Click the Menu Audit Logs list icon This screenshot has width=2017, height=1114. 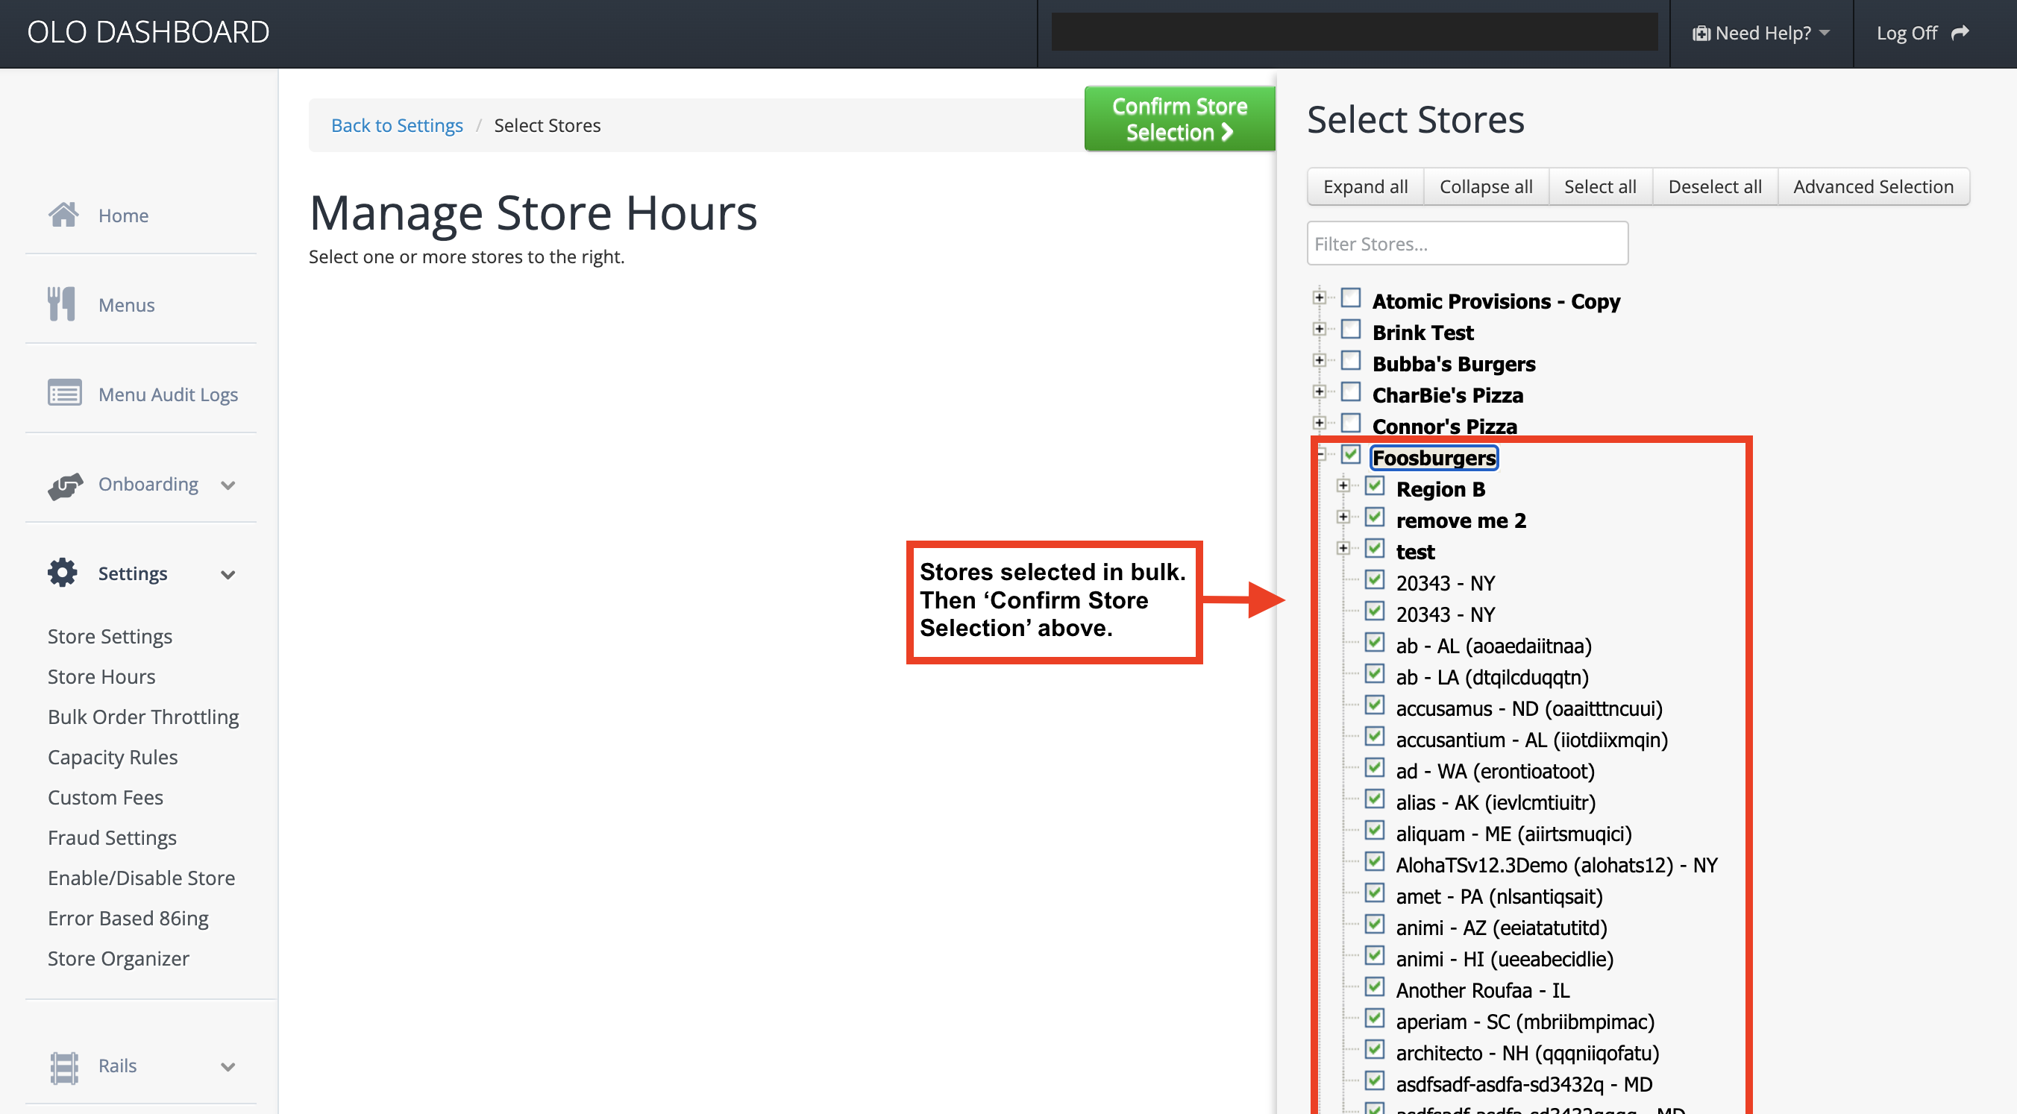pos(64,393)
